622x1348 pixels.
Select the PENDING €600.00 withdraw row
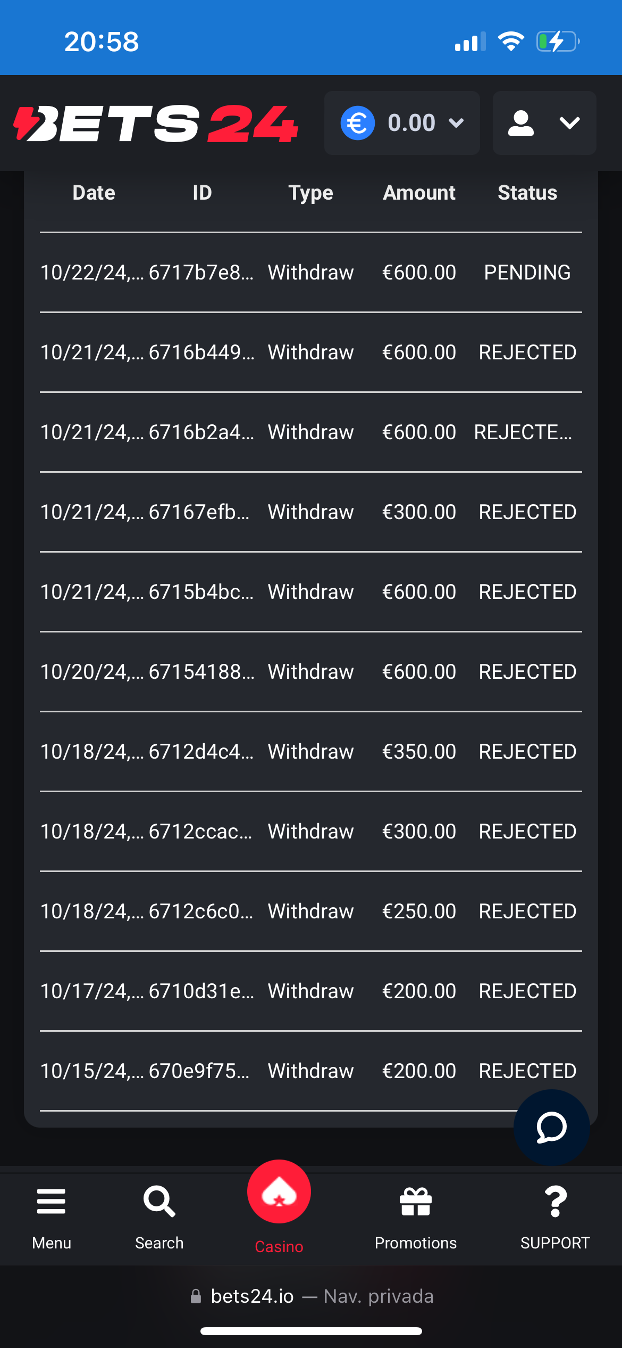tap(311, 273)
